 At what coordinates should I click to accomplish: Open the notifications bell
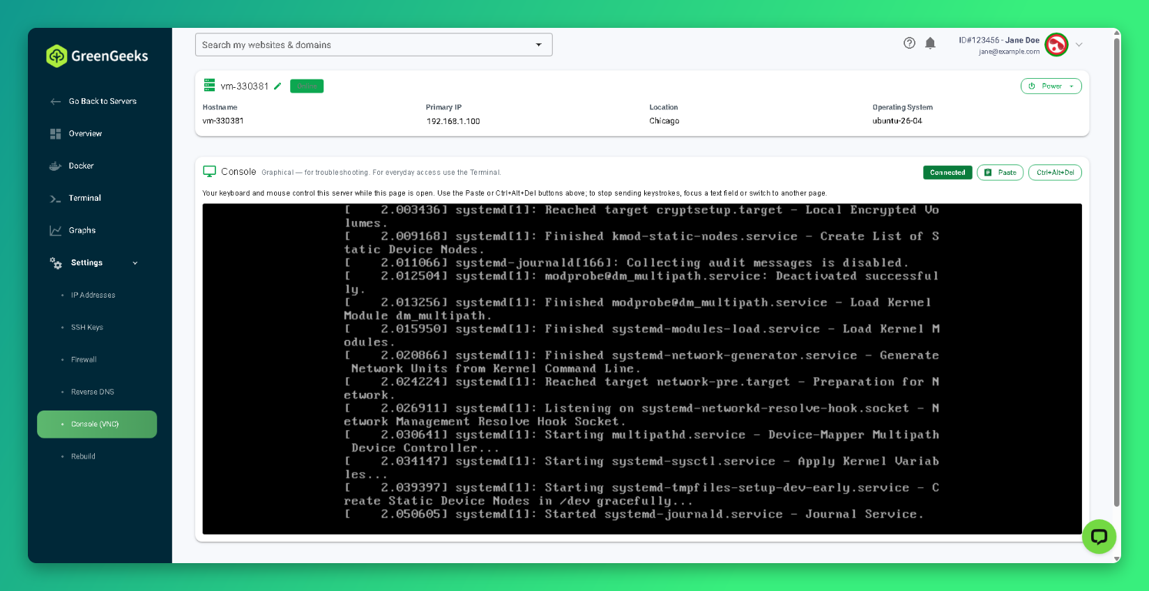coord(930,43)
